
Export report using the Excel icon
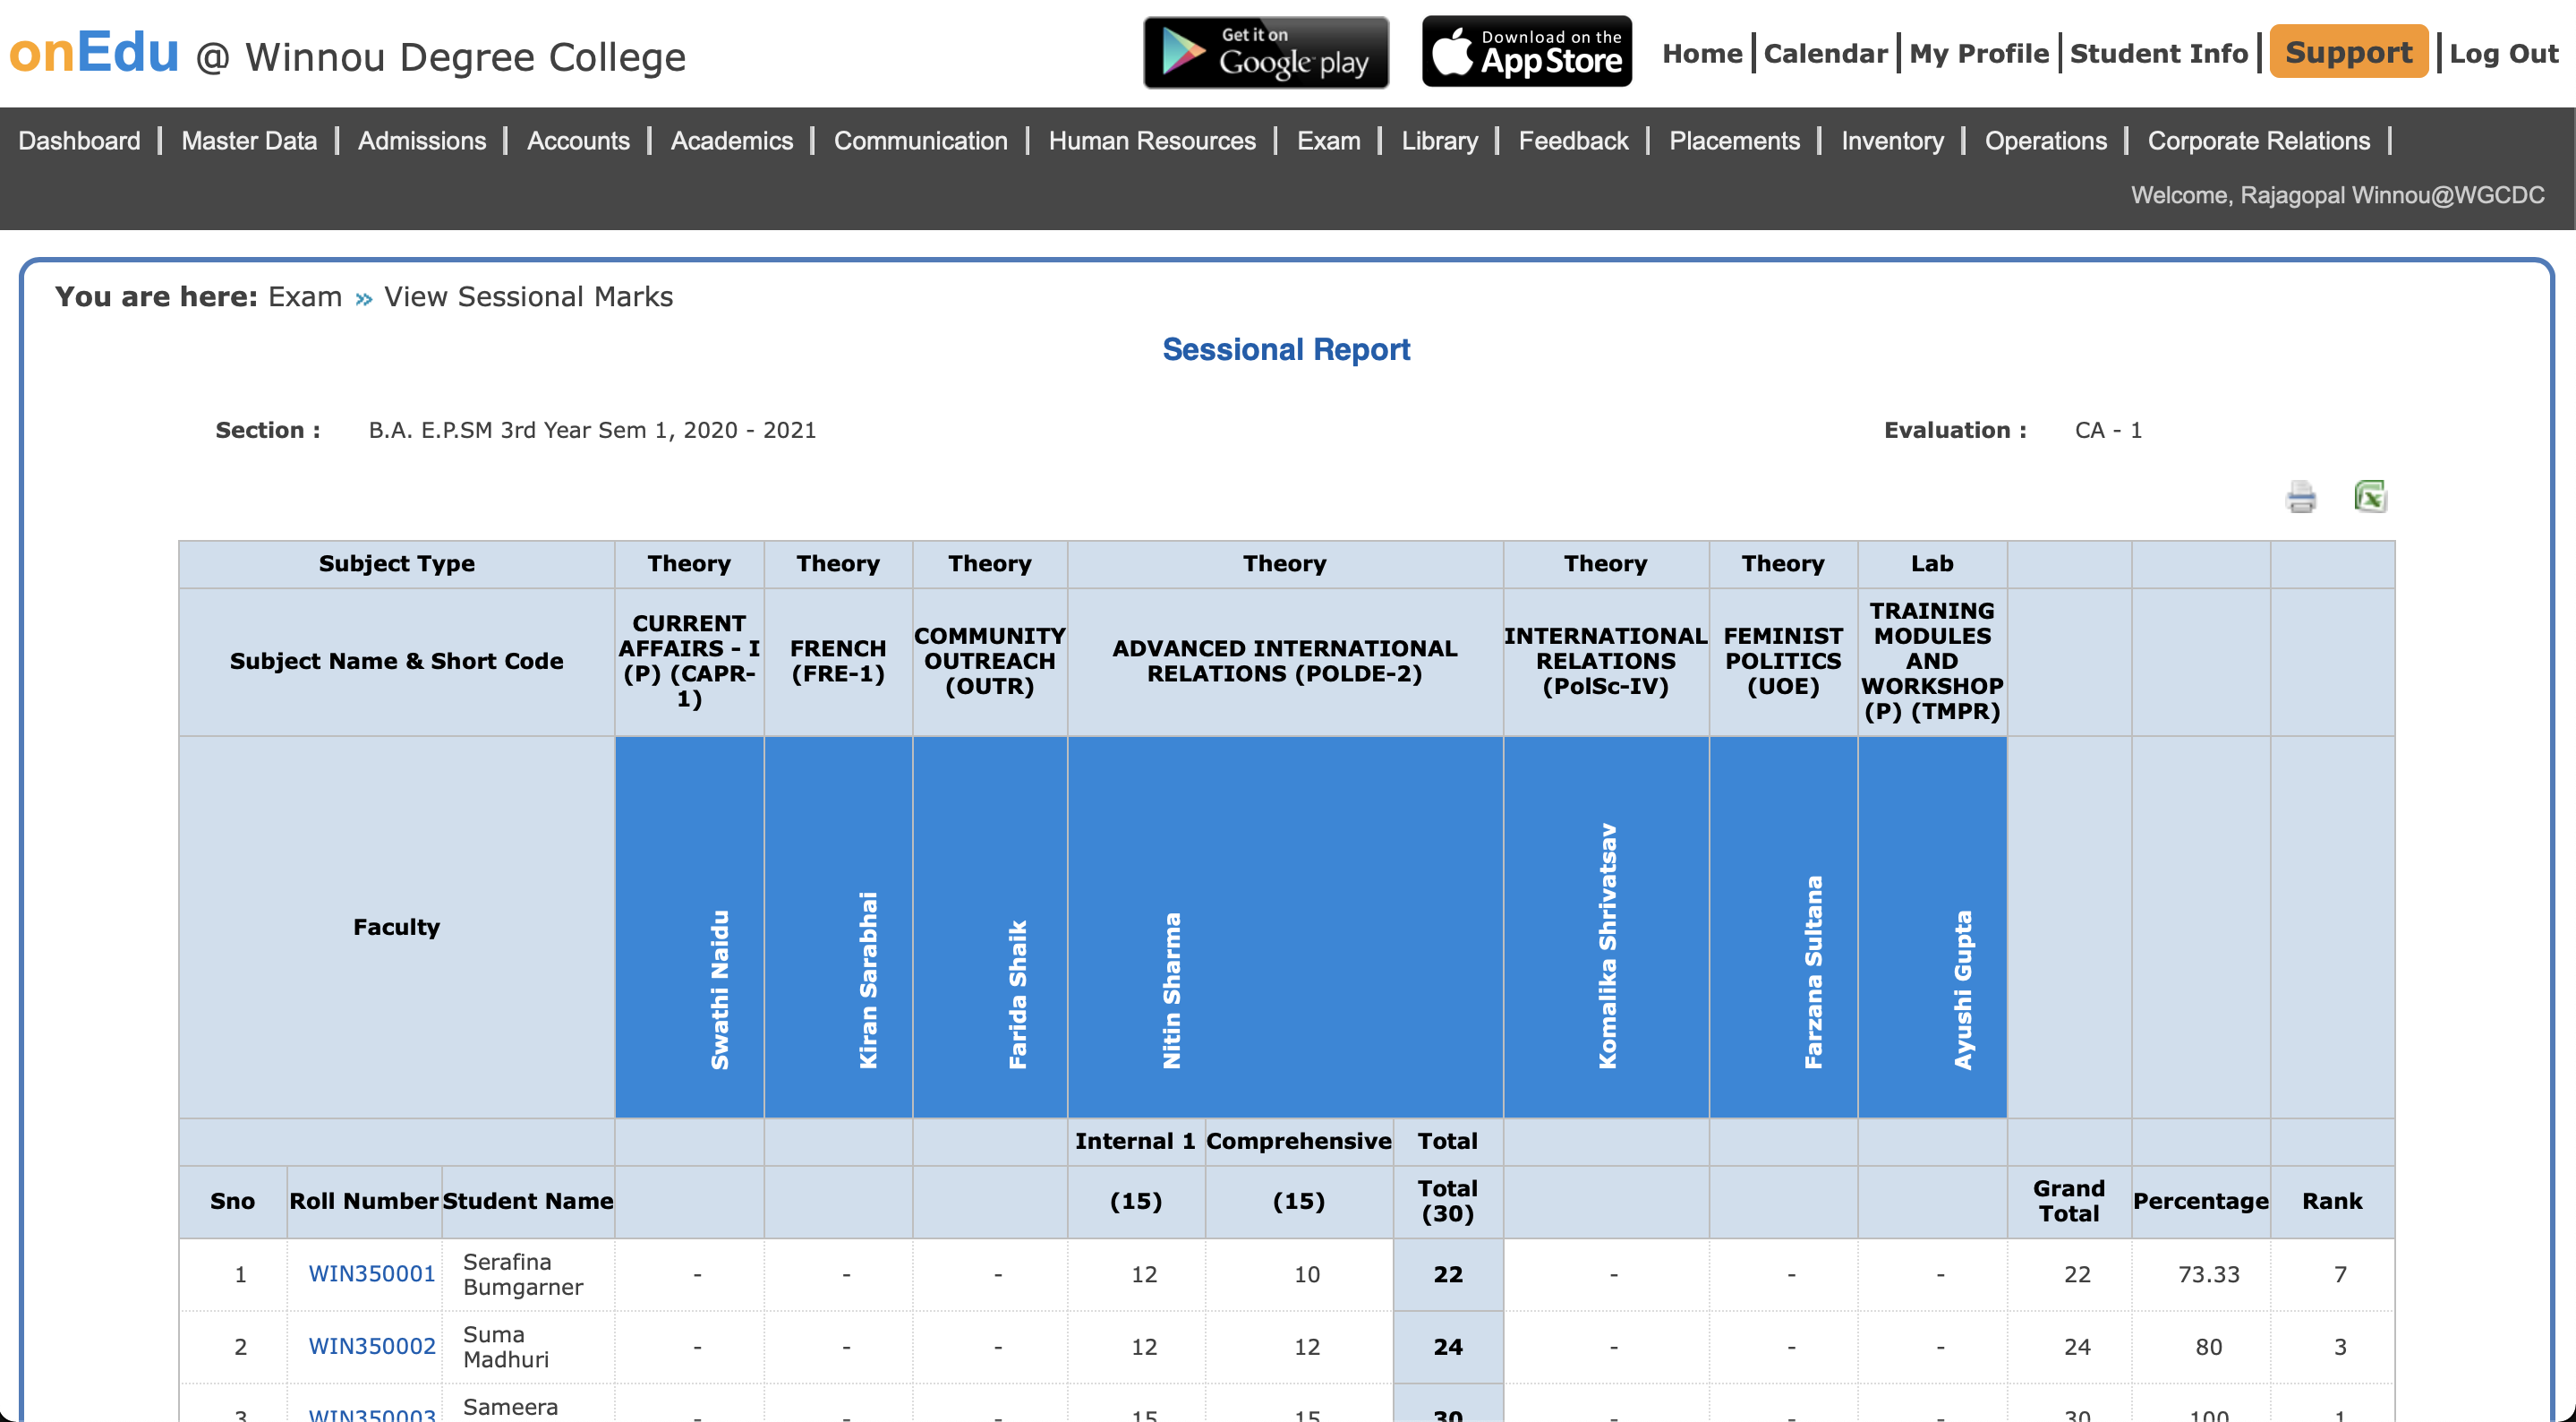[x=2370, y=496]
